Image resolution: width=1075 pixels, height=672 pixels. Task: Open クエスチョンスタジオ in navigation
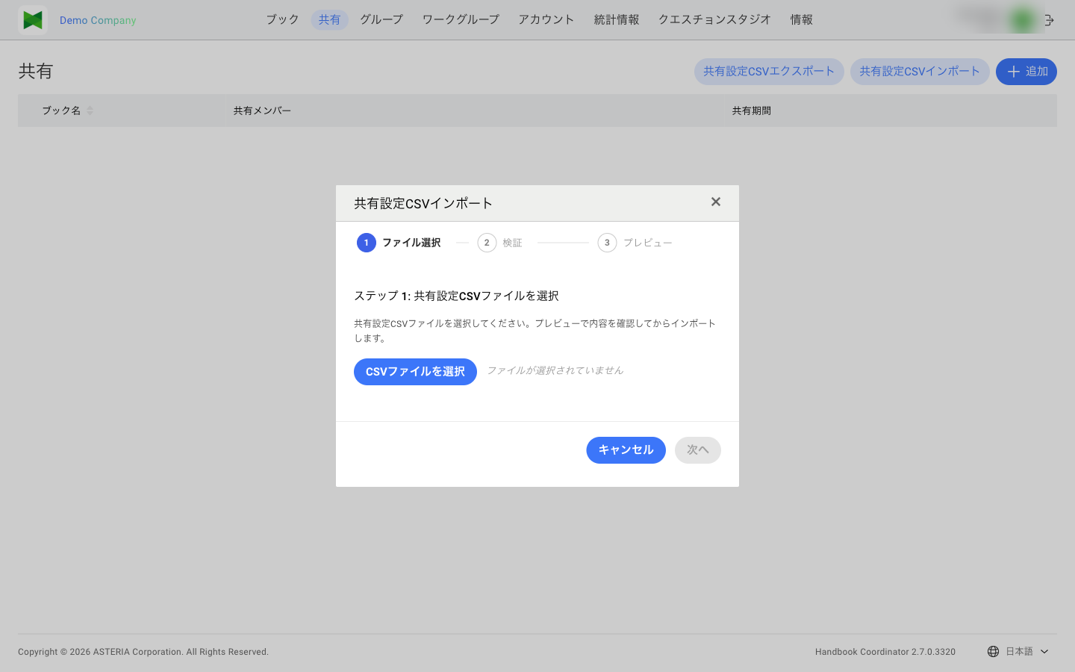714,19
